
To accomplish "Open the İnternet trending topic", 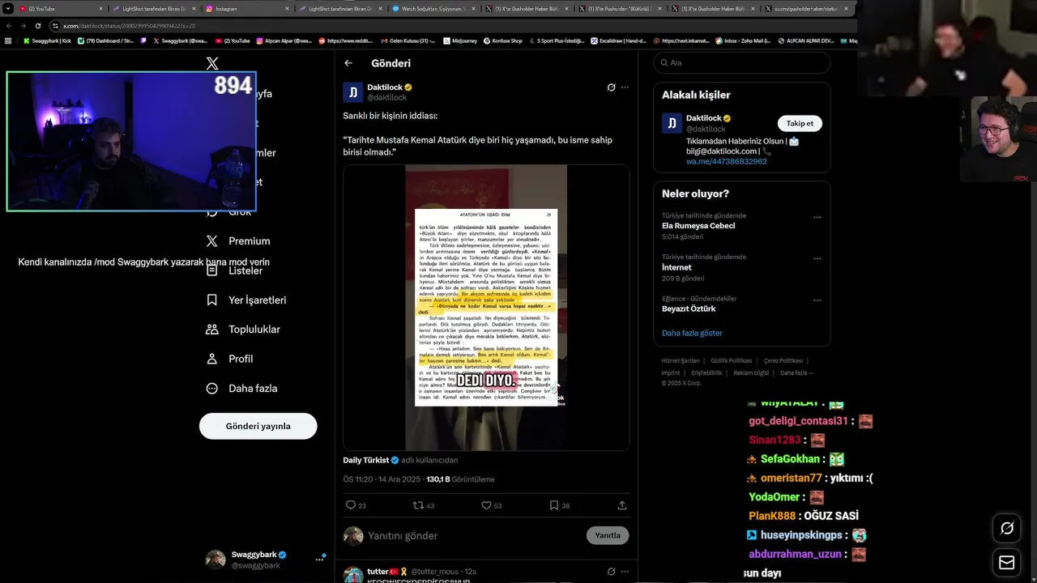I will 677,267.
